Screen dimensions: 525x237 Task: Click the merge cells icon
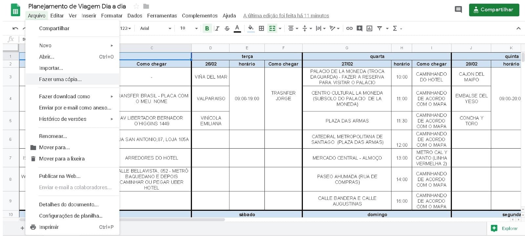click(272, 28)
